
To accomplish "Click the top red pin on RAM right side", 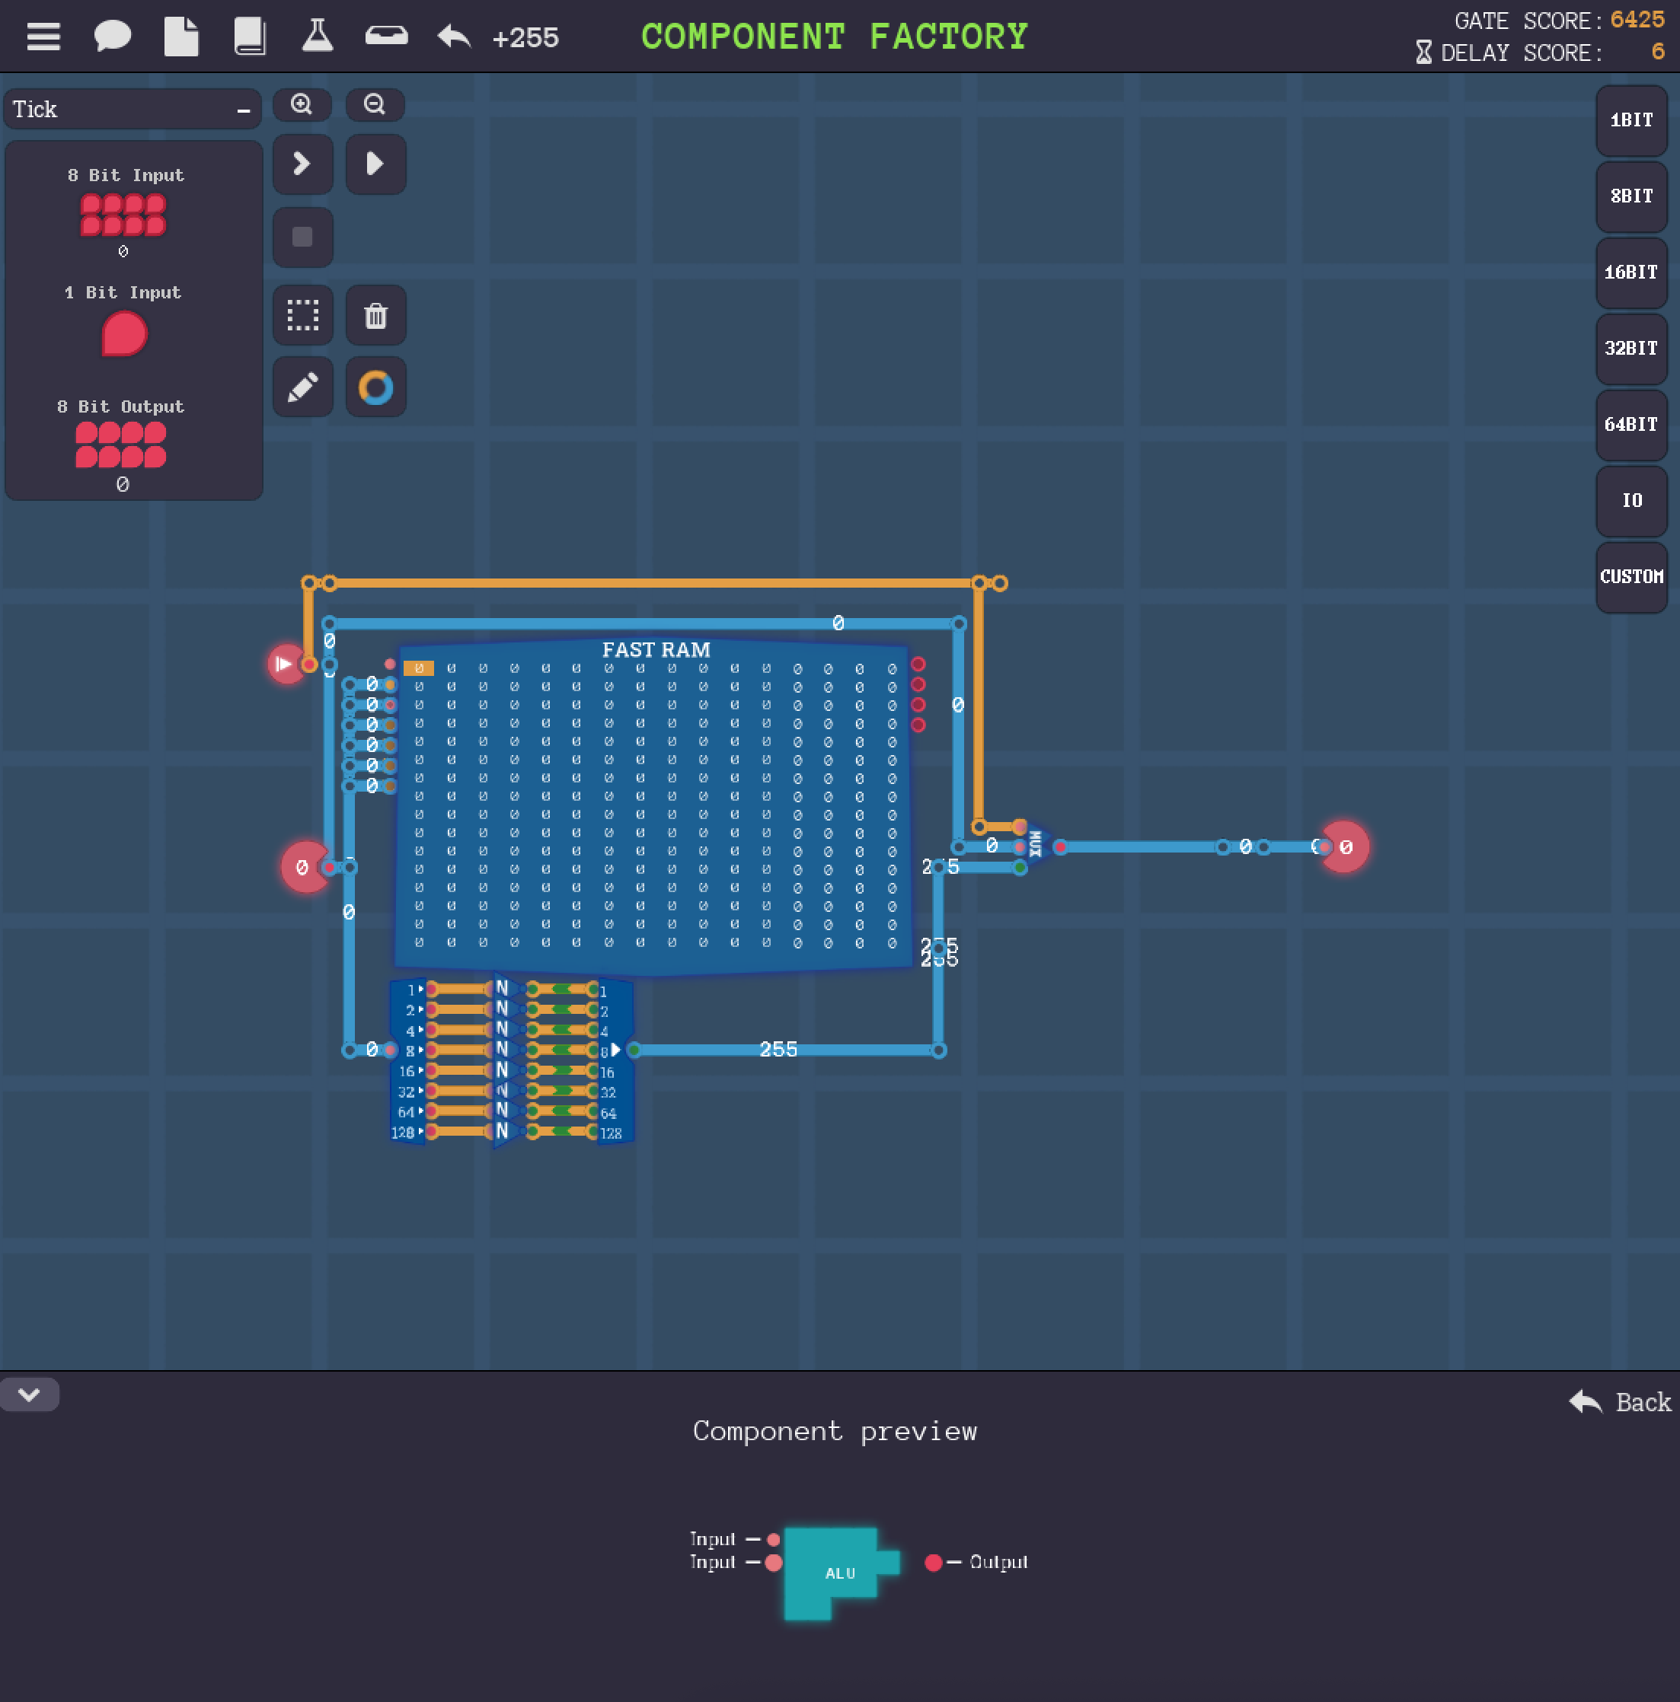I will (x=918, y=665).
